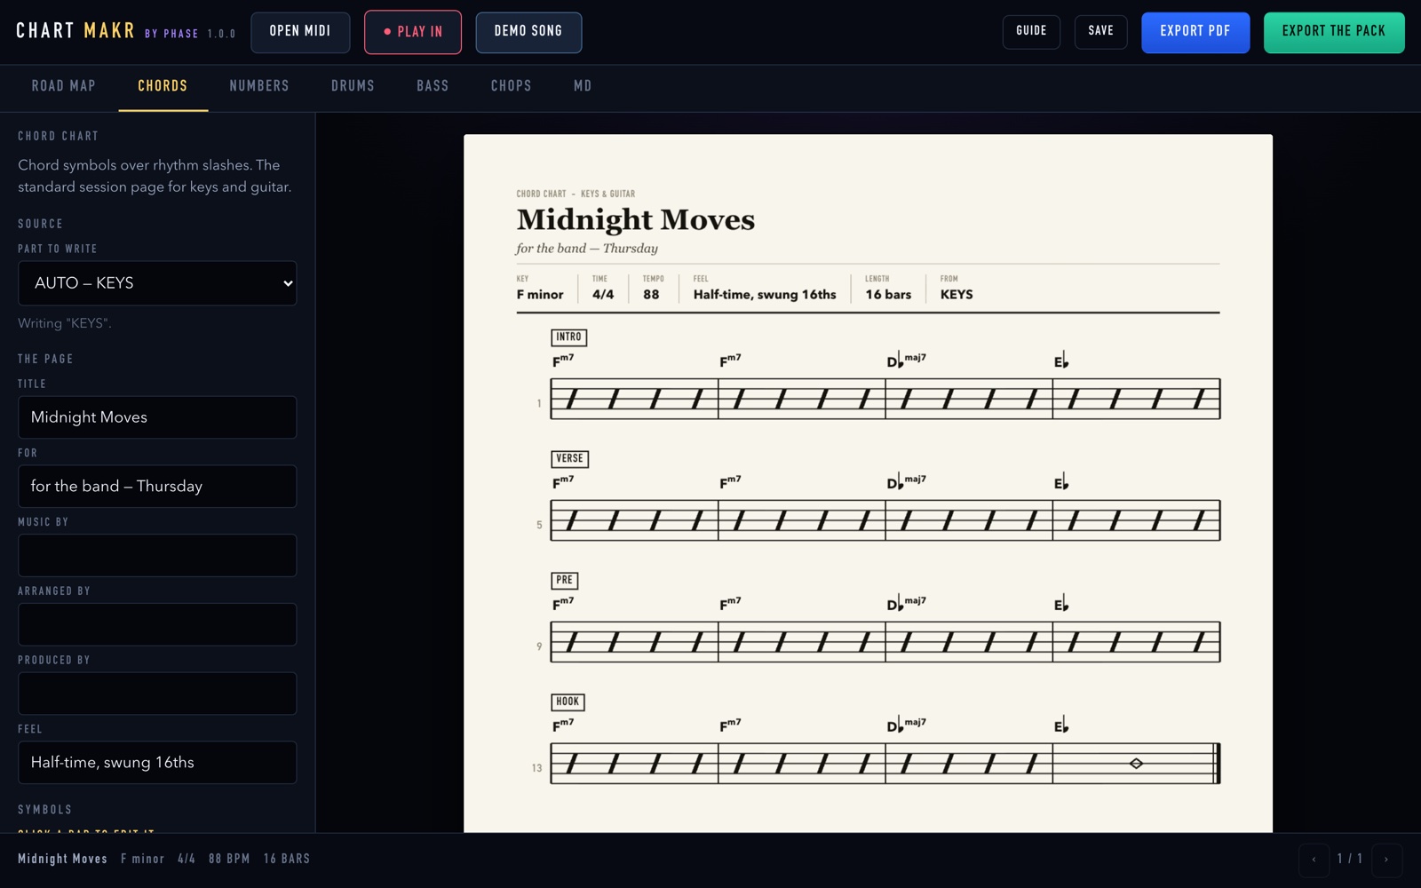
Task: Click the '16 bars' length value
Action: pos(888,295)
